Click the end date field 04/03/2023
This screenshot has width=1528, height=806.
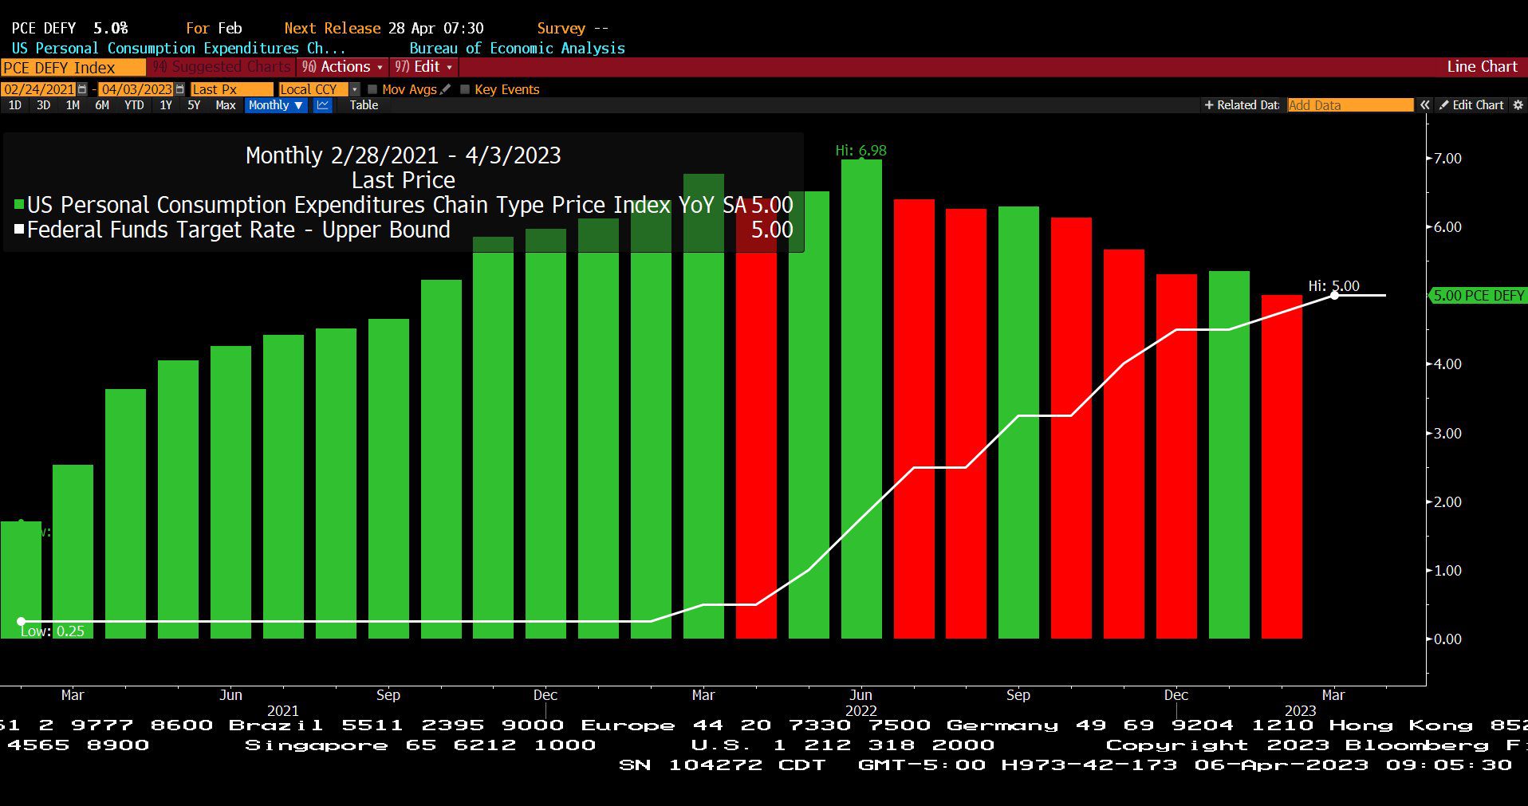coord(136,89)
